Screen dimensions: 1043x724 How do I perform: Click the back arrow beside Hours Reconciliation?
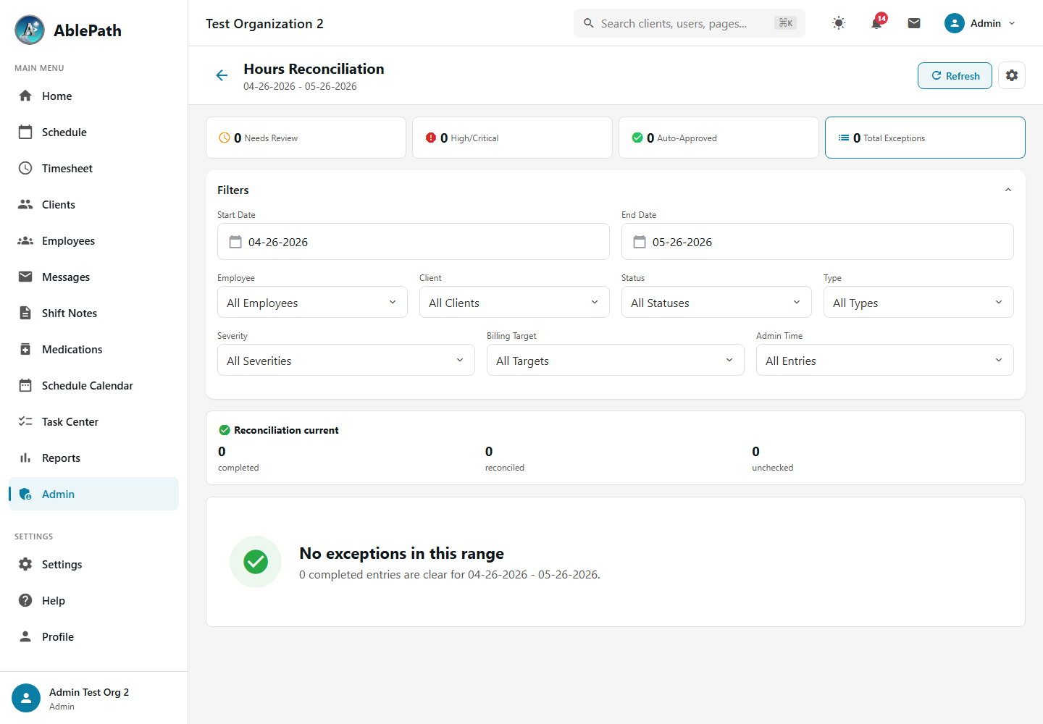pyautogui.click(x=222, y=75)
